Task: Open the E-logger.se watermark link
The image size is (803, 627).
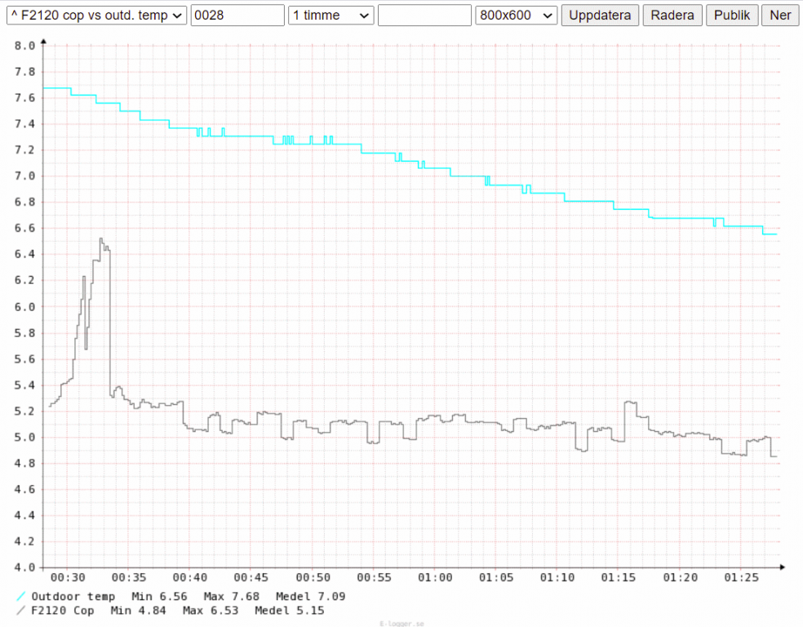Action: 401,623
